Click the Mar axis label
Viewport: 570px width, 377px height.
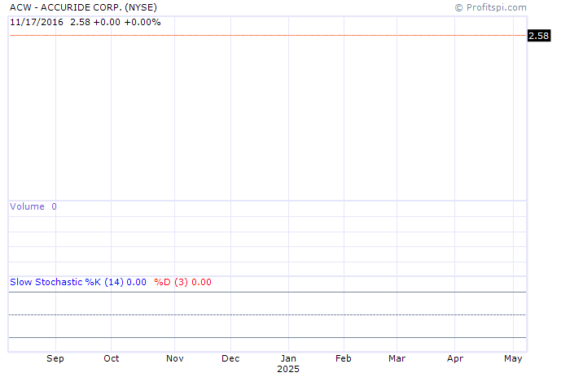click(x=397, y=358)
